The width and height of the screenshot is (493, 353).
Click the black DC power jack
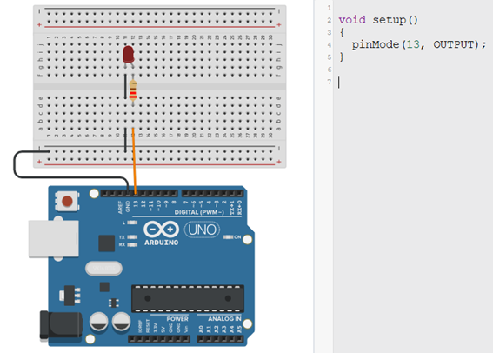(61, 325)
